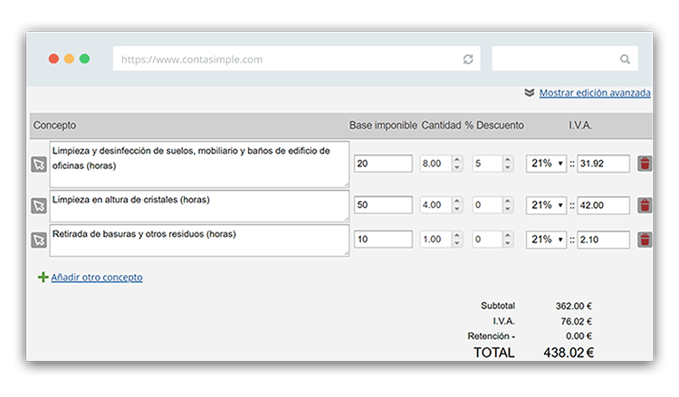The width and height of the screenshot is (679, 397).
Task: Click the I.V.A. amount field showing 2.10
Action: click(x=603, y=240)
